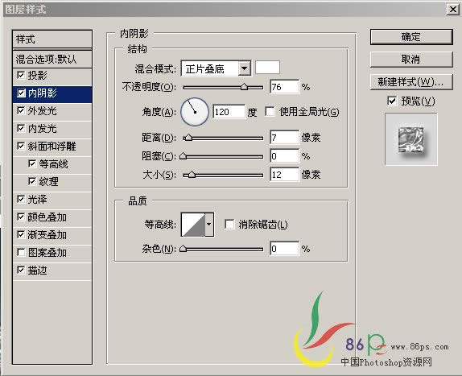The height and width of the screenshot is (376, 462).
Task: Select 正片叠底 blend mode combo box
Action: click(216, 68)
